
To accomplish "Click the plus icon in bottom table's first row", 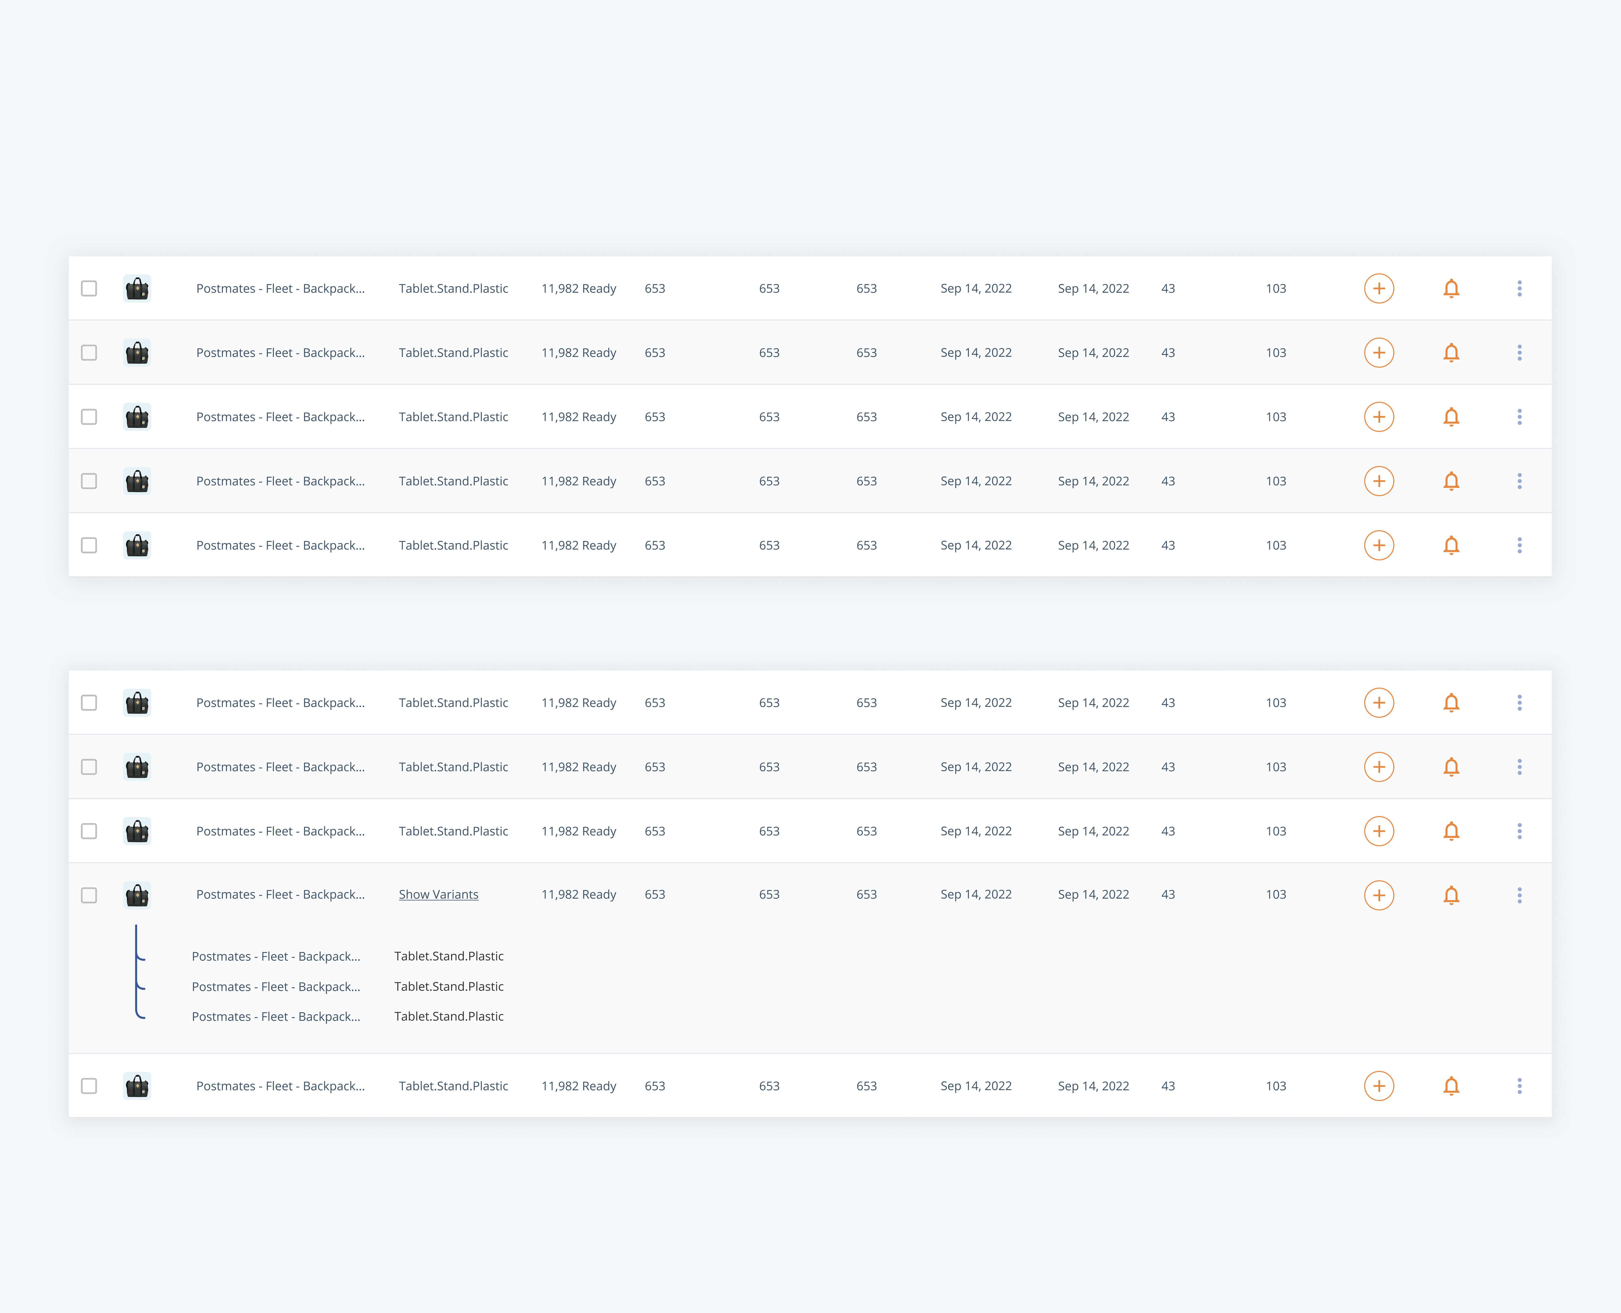I will click(x=1379, y=703).
